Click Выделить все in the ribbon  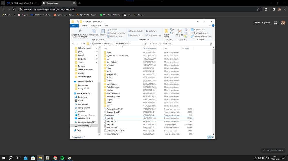click(x=198, y=30)
